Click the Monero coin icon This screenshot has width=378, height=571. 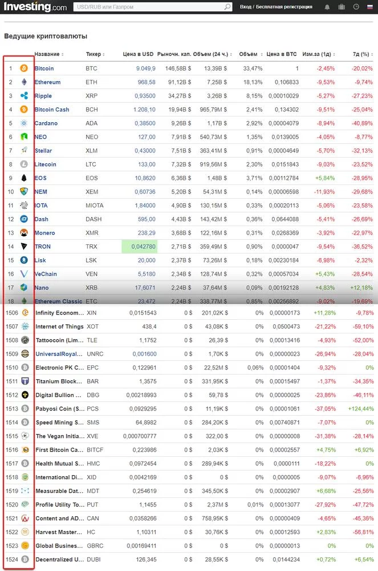coord(25,233)
